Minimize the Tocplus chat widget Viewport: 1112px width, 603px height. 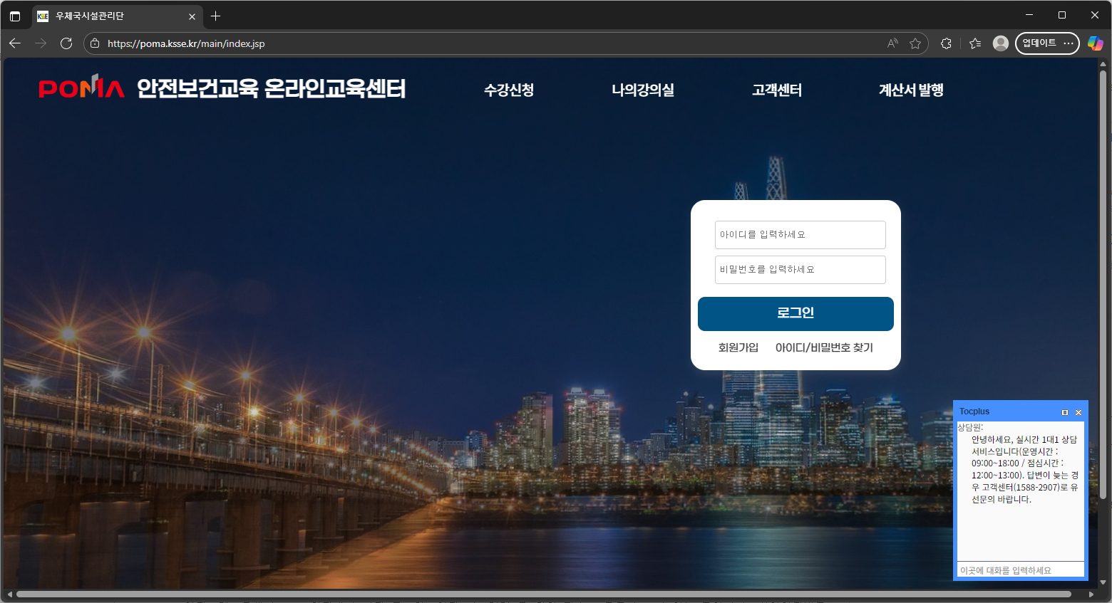coord(1065,412)
